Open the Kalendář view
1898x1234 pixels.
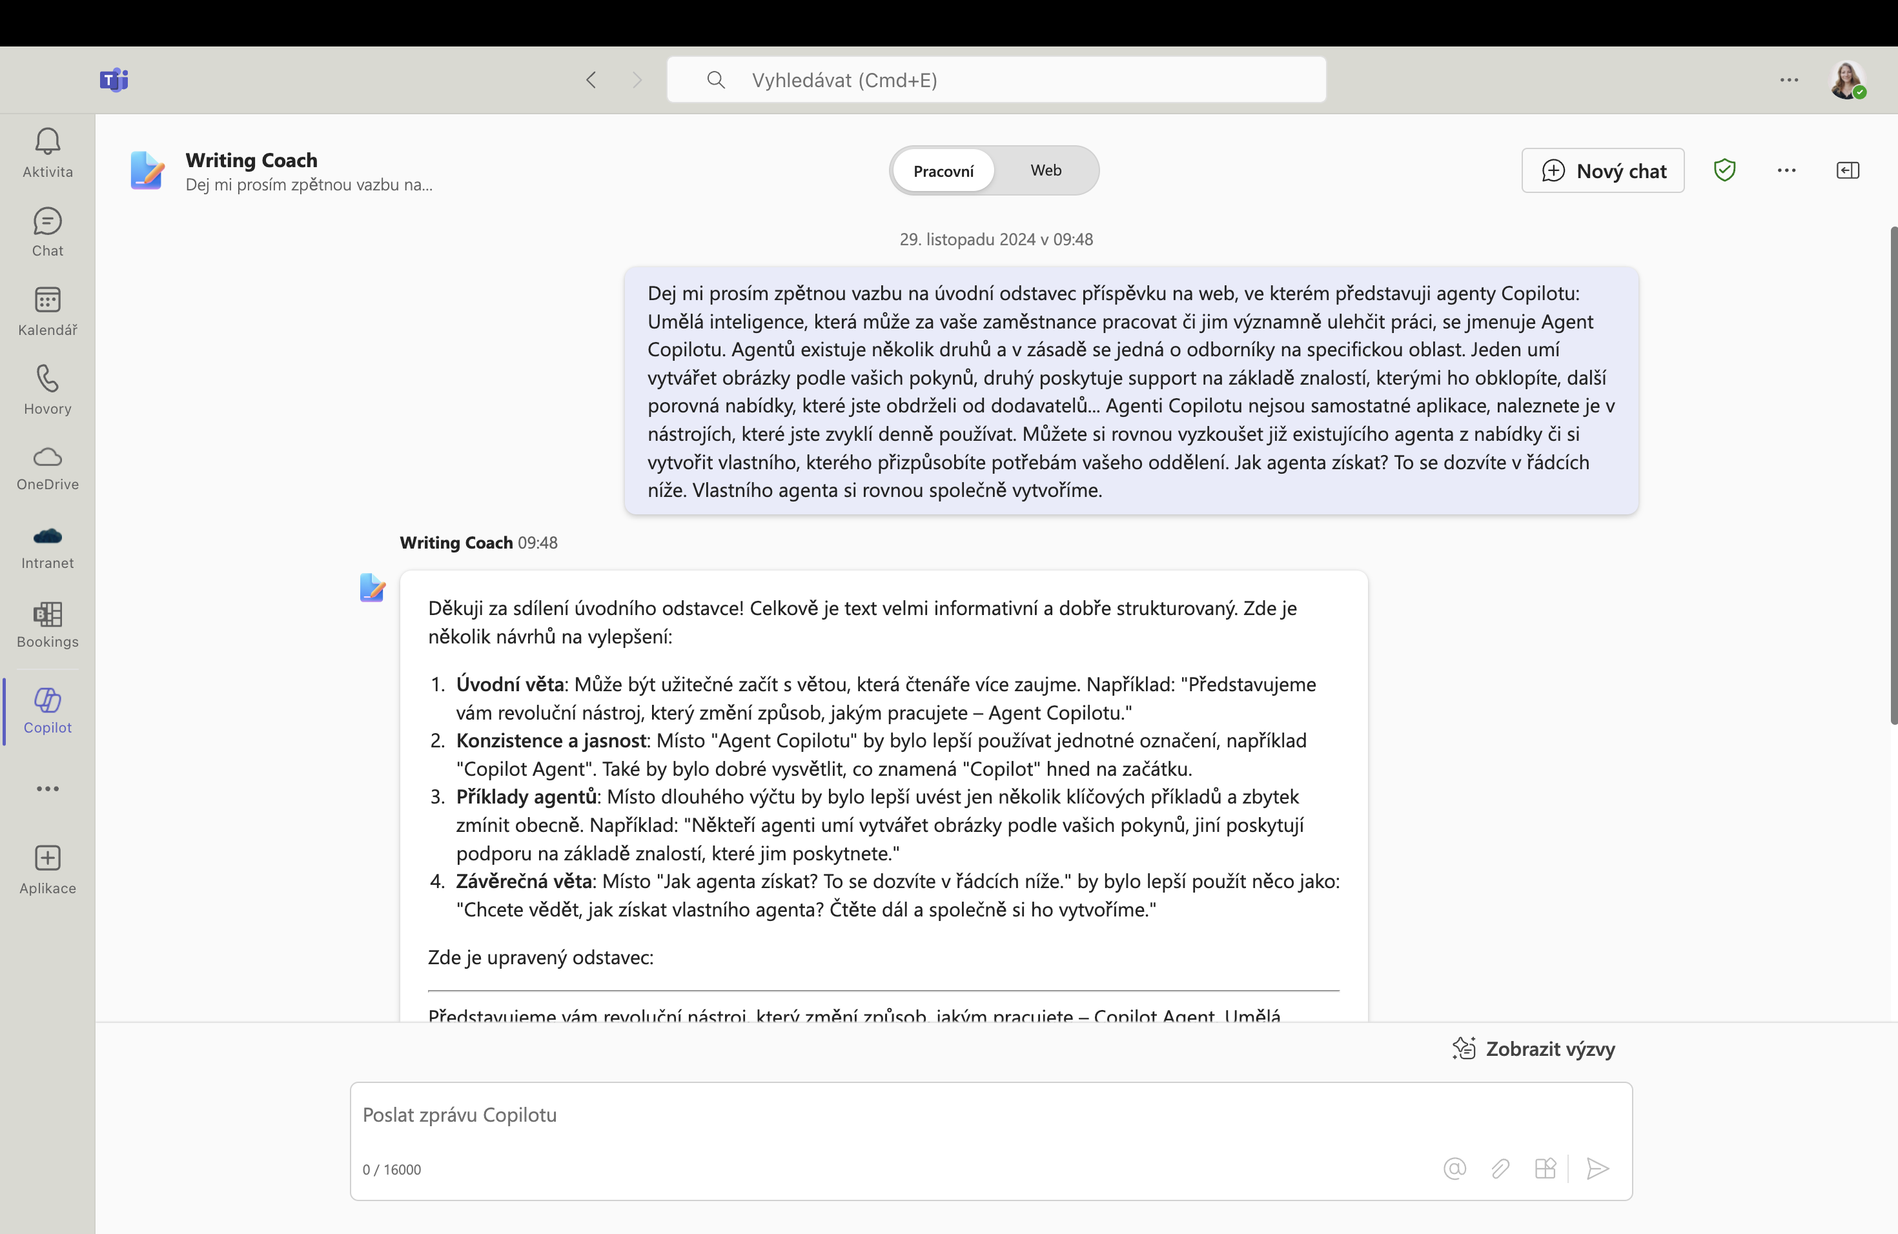click(x=48, y=311)
